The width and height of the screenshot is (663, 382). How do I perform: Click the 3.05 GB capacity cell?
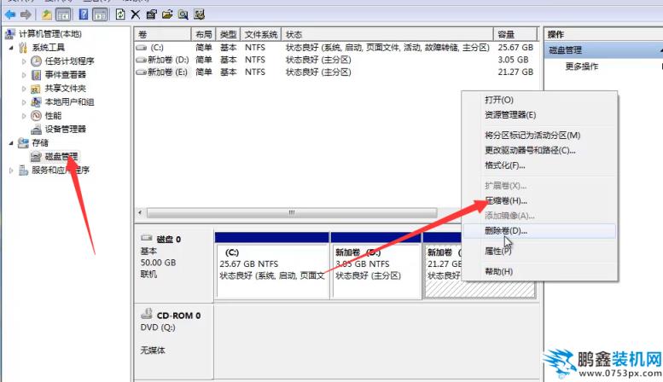513,60
